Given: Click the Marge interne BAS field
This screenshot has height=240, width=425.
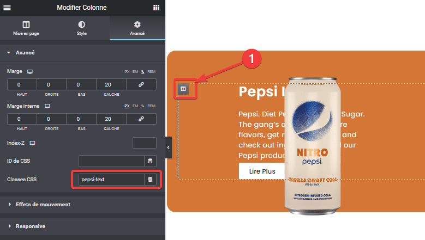Looking at the screenshot, I should pyautogui.click(x=81, y=119).
